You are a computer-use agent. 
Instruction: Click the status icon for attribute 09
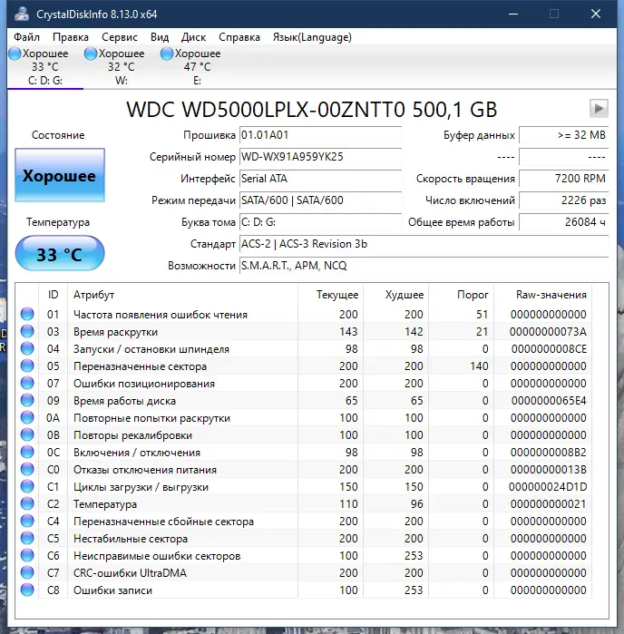(x=27, y=400)
